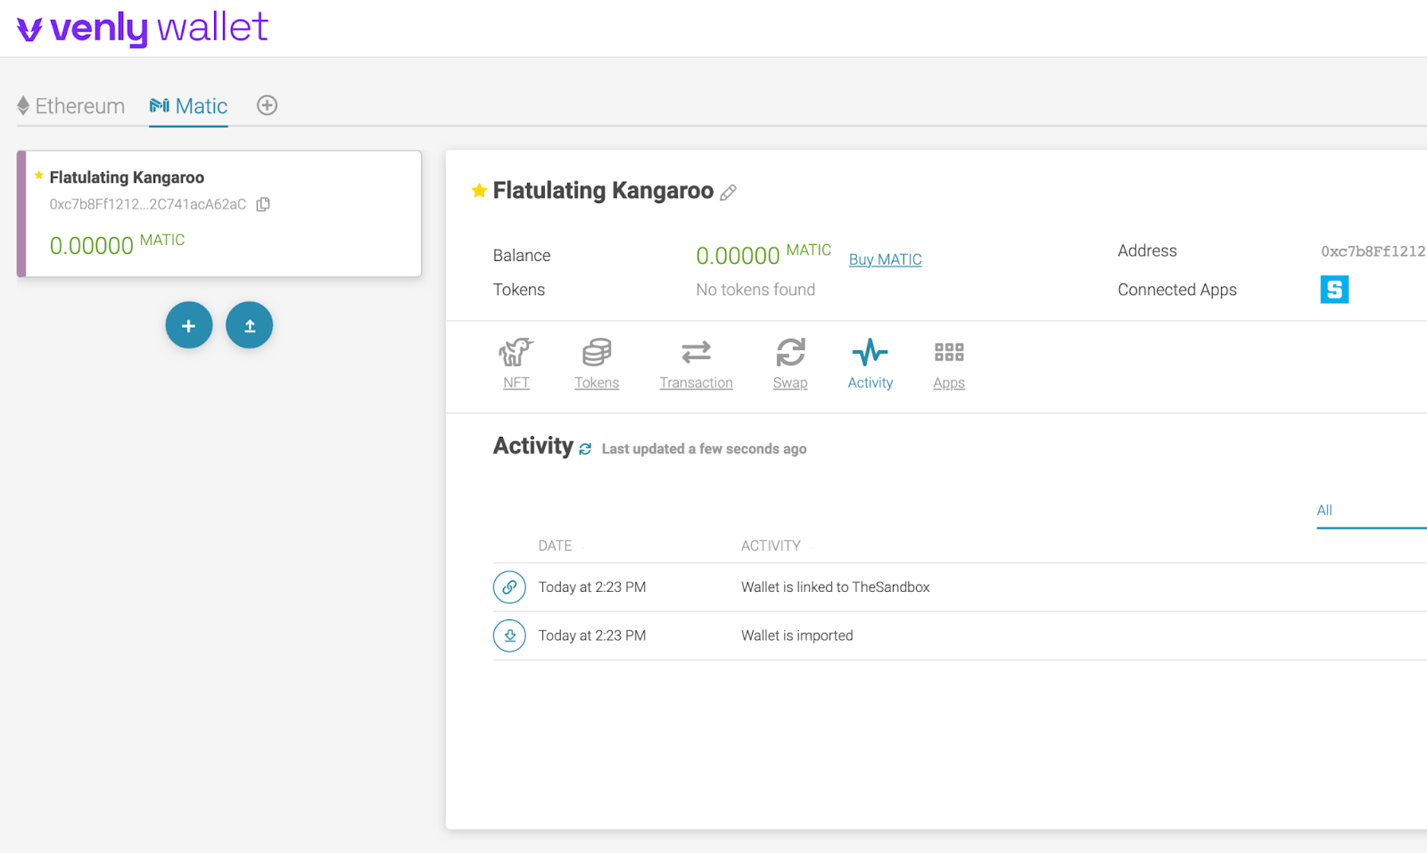The height and width of the screenshot is (853, 1427).
Task: Open the NFT section
Action: [516, 364]
